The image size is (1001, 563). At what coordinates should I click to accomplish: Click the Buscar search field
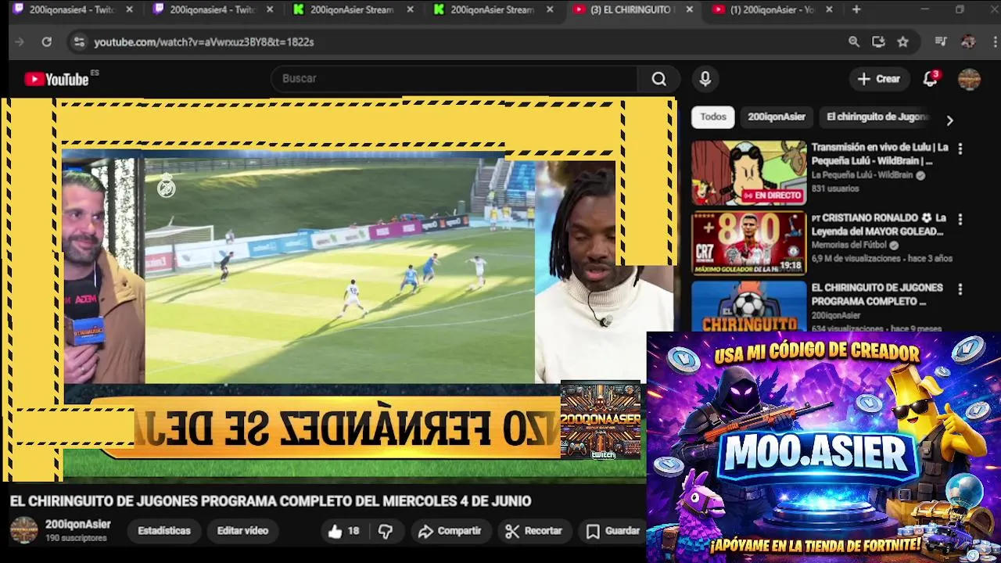455,78
